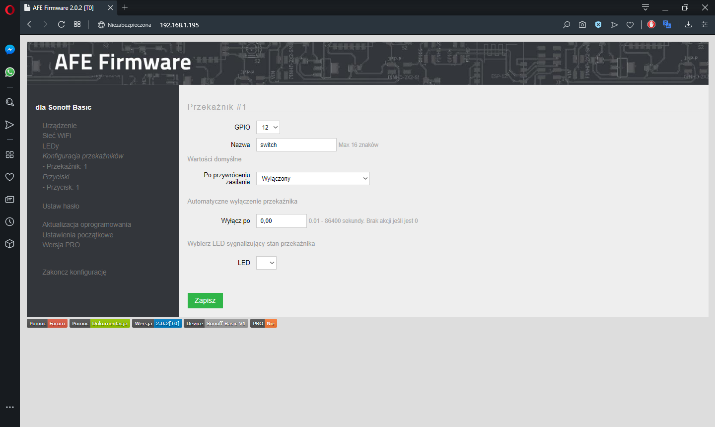
Task: Click the Opera menu logo
Action: point(9,9)
